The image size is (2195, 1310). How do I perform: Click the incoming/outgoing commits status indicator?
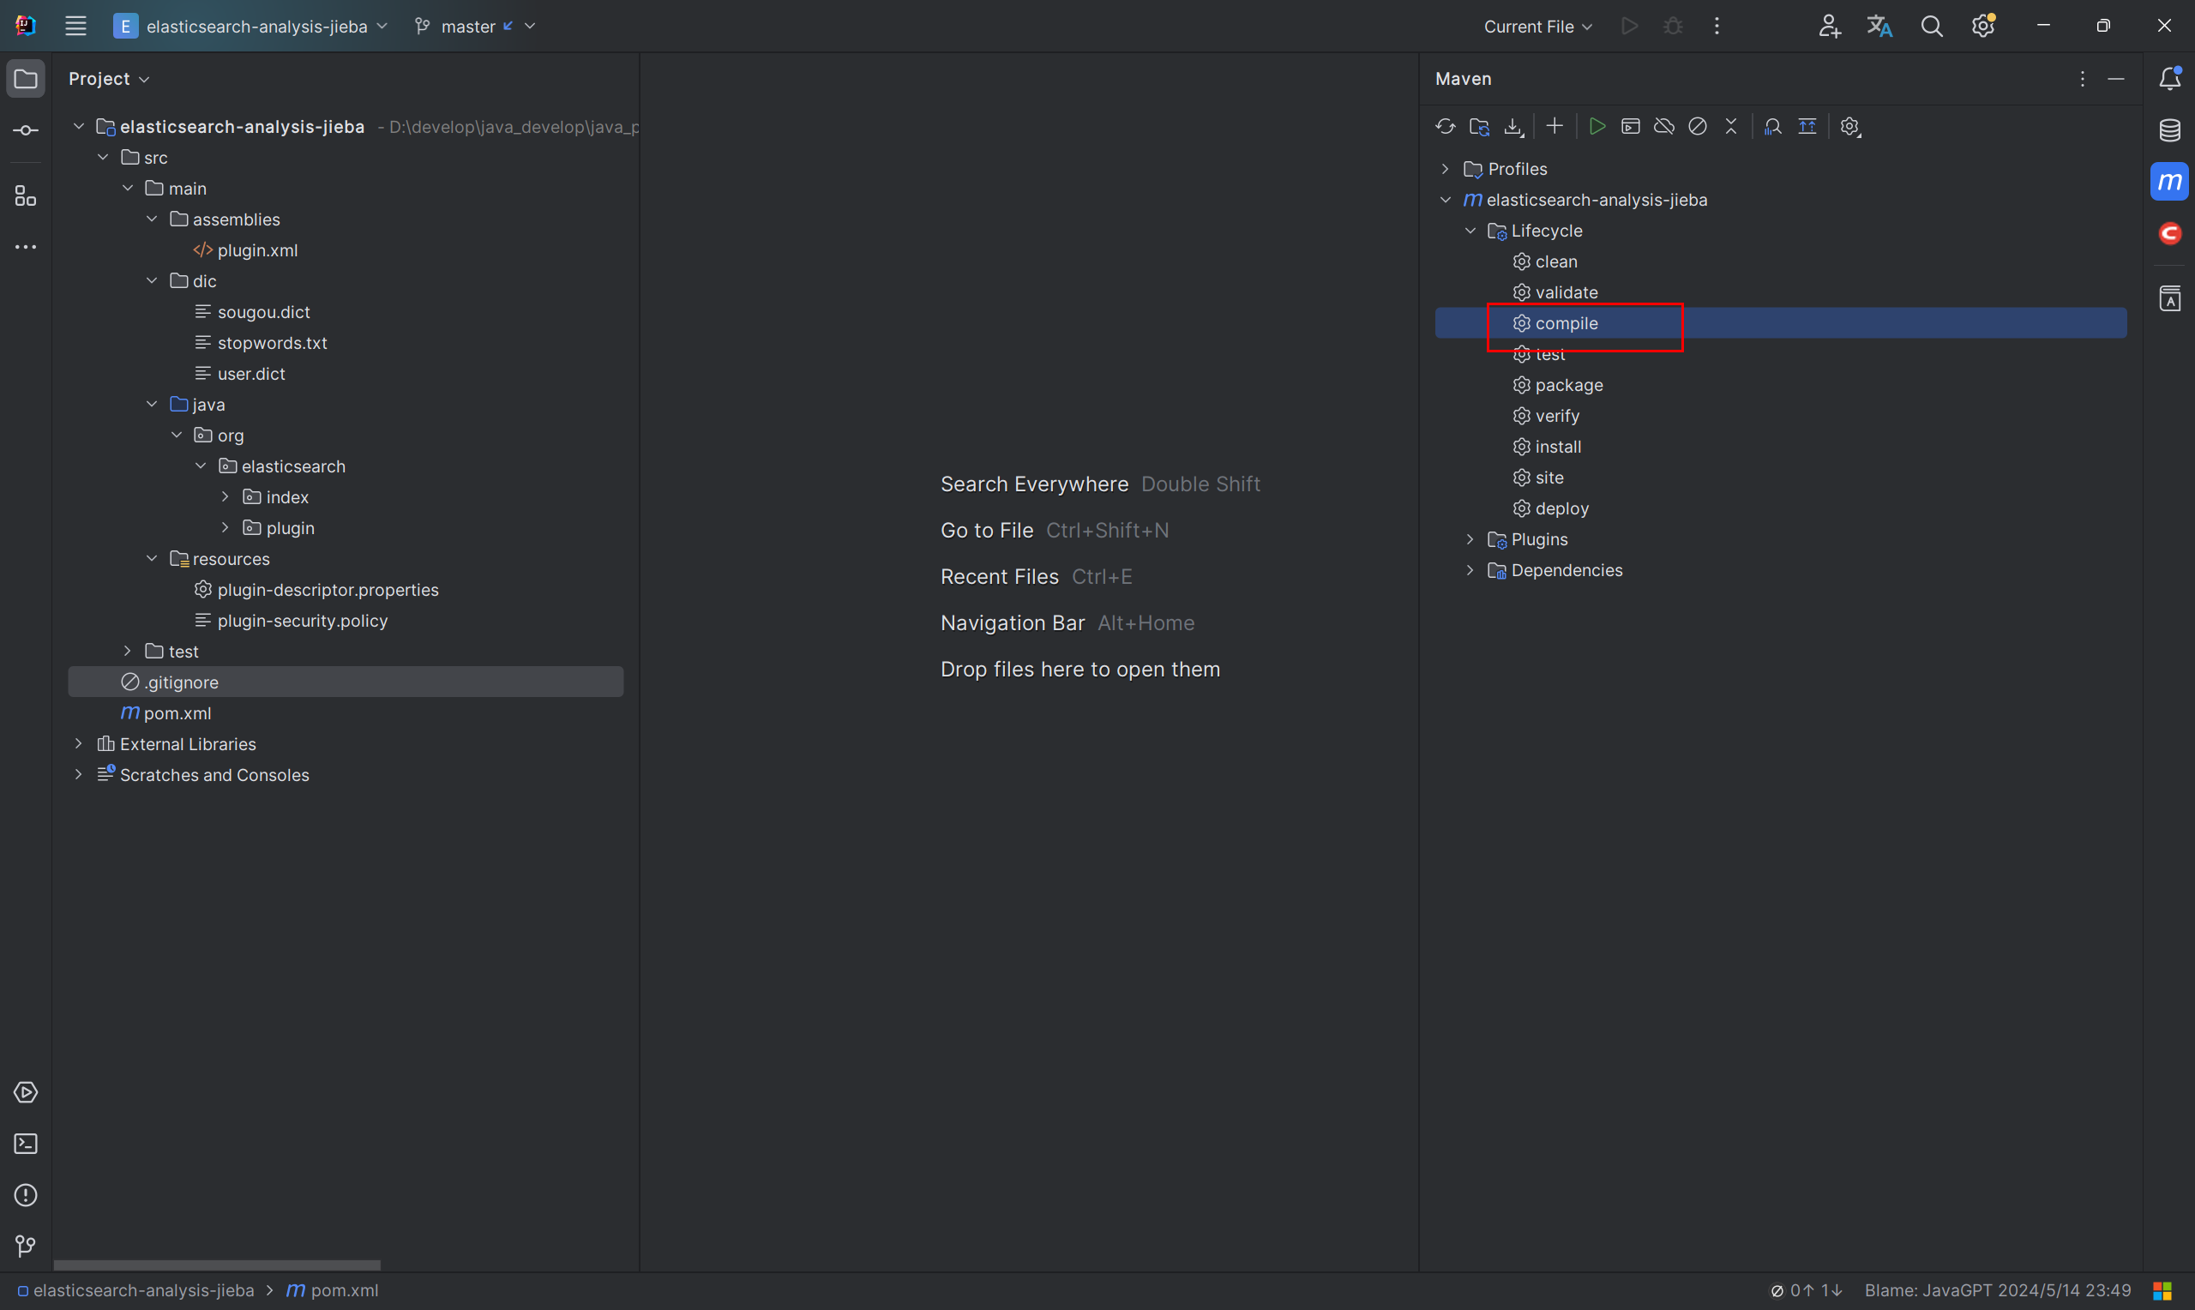click(1806, 1290)
